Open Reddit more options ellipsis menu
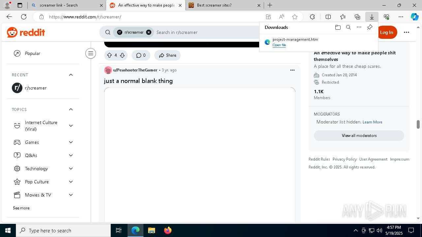 [x=407, y=32]
